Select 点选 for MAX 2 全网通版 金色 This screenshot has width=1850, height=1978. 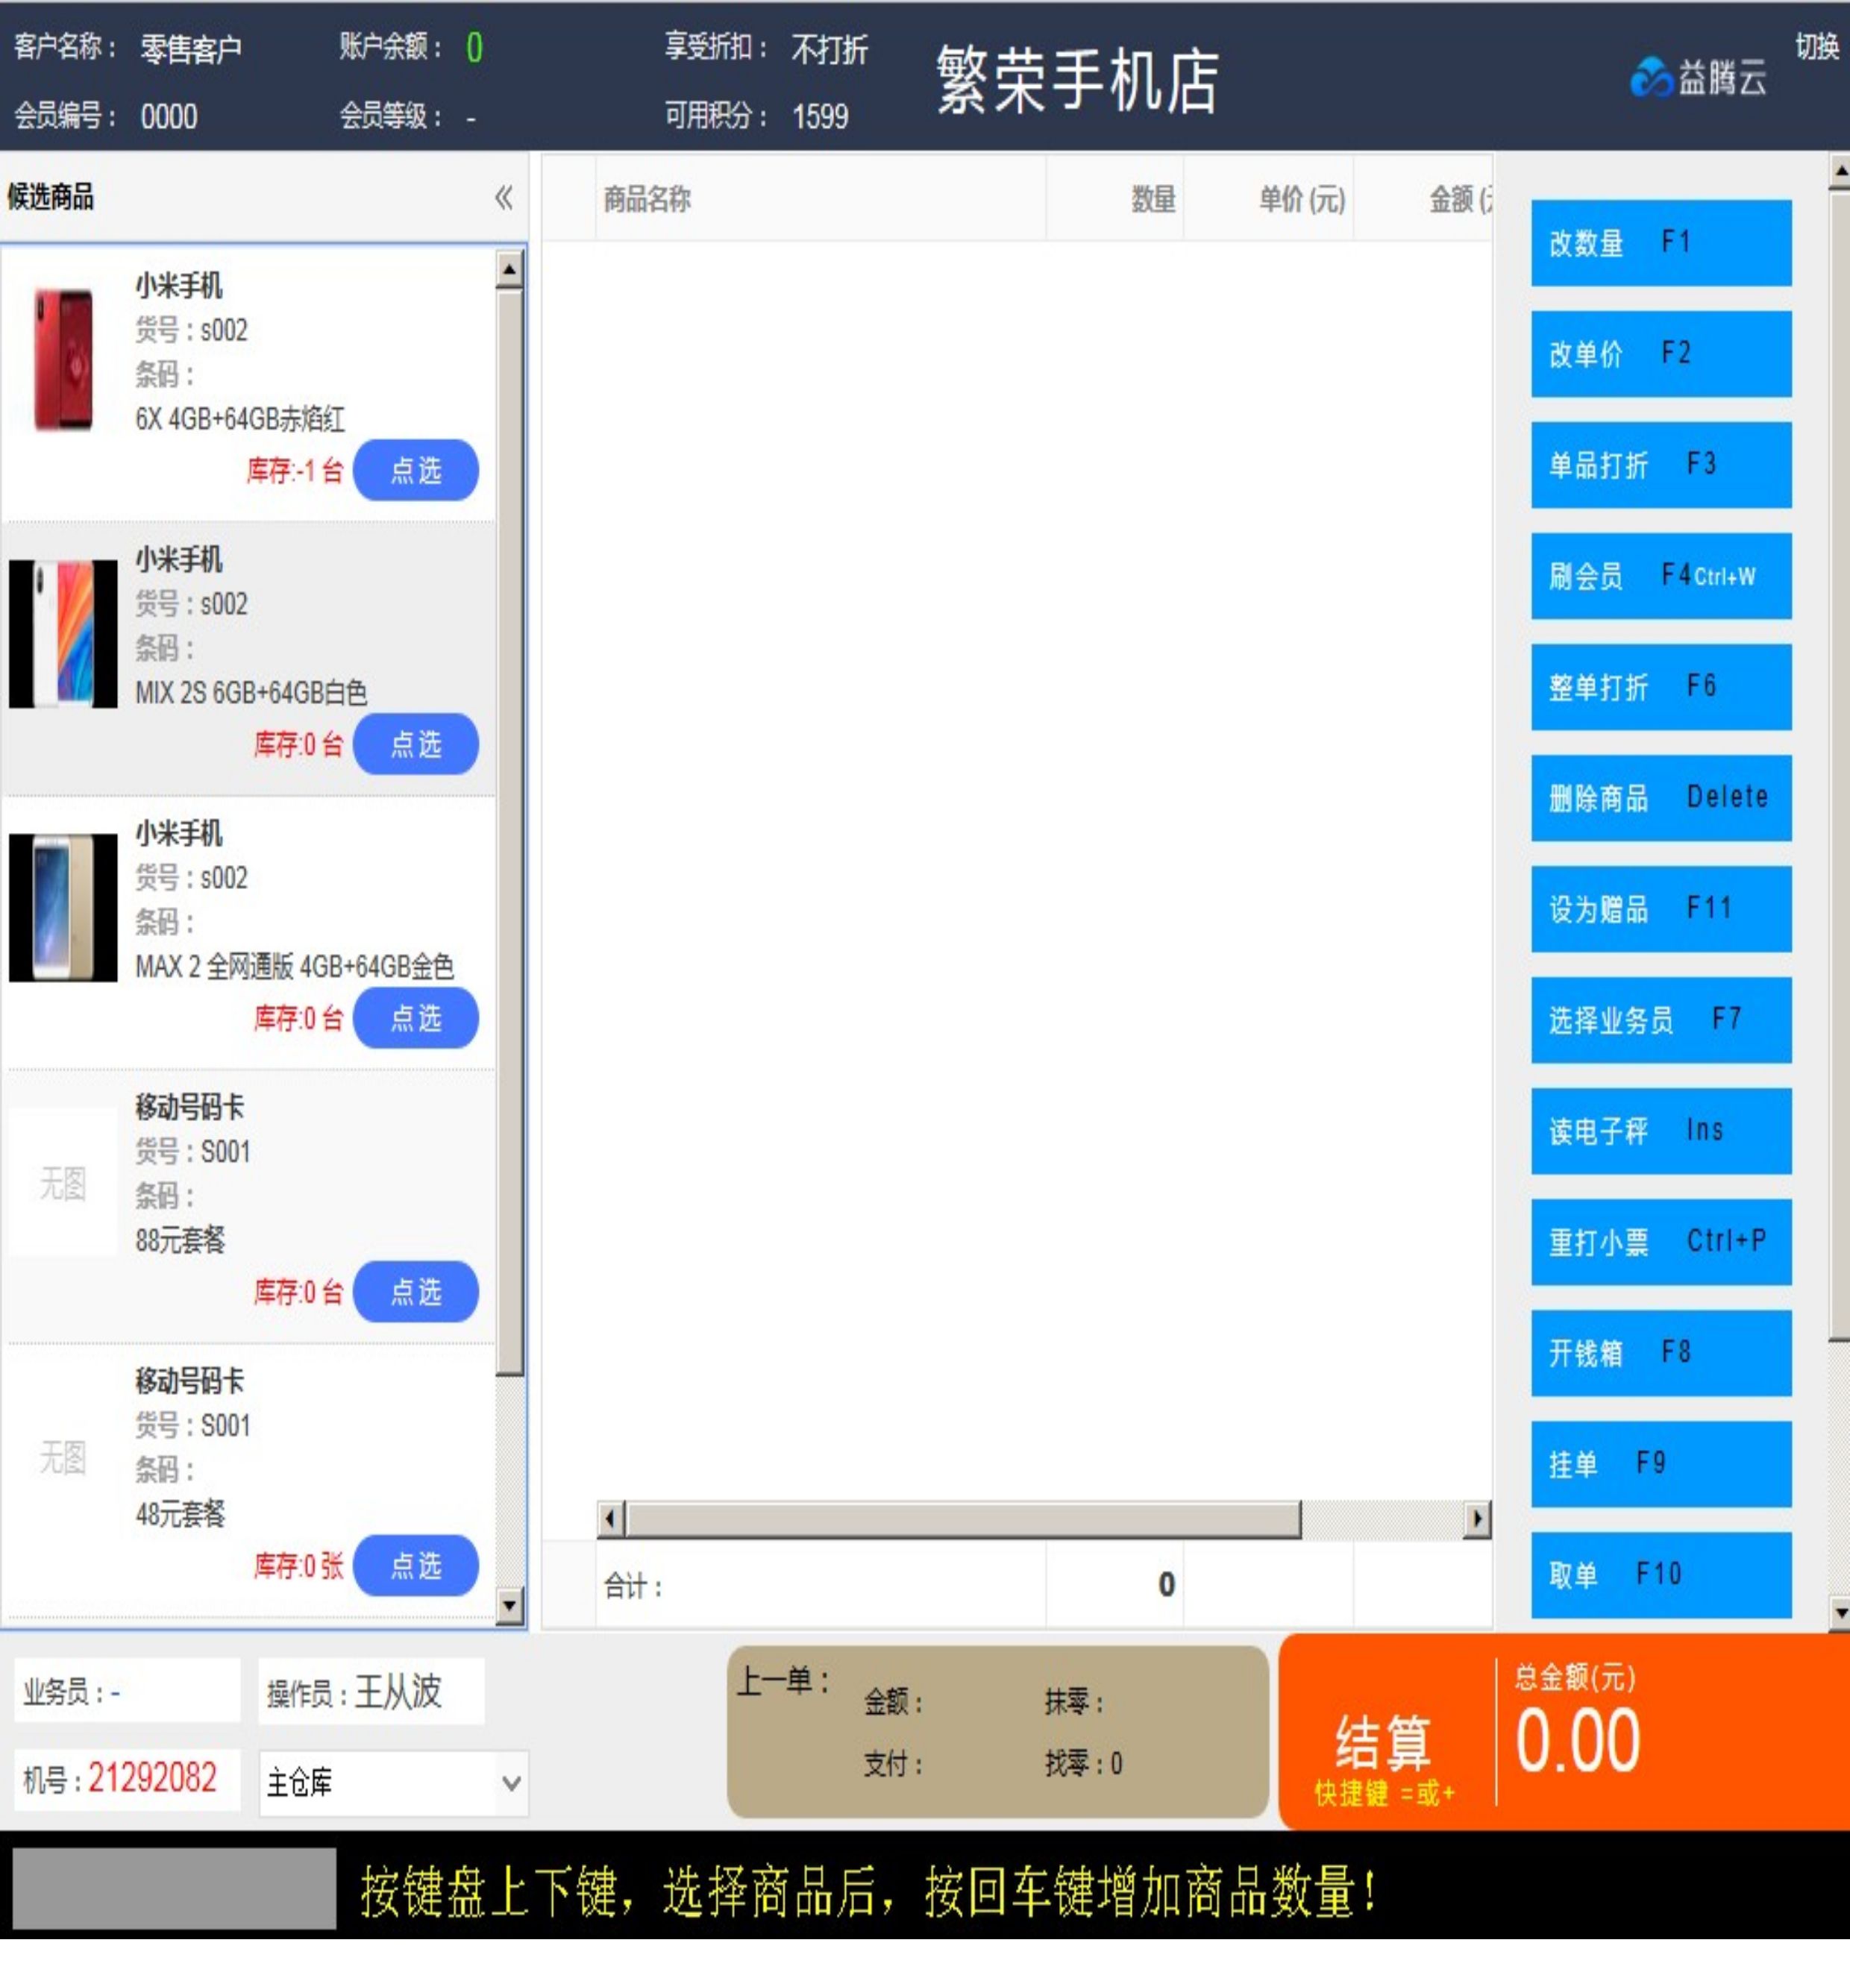415,1018
